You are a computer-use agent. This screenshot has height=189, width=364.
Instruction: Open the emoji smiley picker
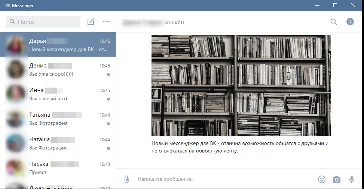(321, 179)
